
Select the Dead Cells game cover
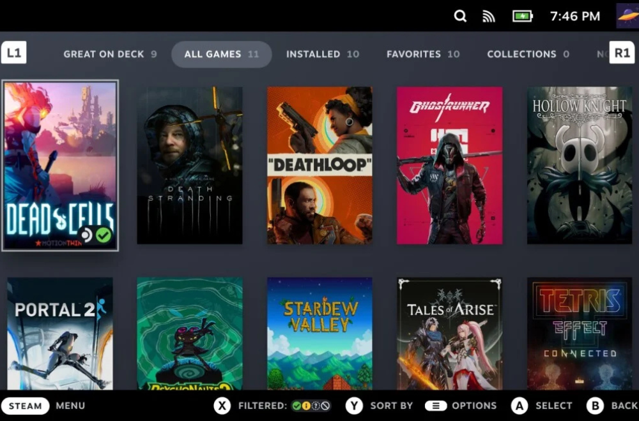(60, 166)
